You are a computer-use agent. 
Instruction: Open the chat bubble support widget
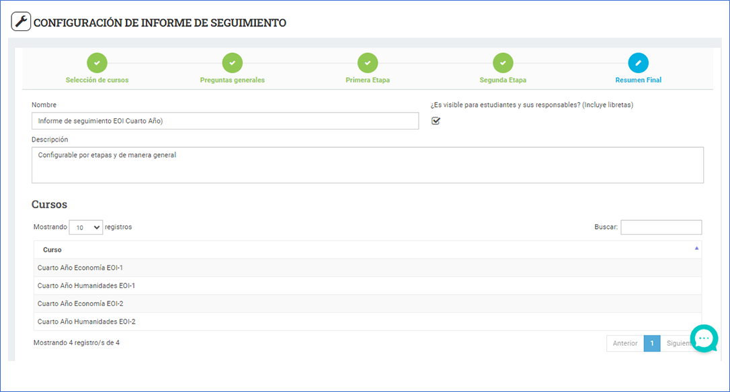[x=704, y=339]
